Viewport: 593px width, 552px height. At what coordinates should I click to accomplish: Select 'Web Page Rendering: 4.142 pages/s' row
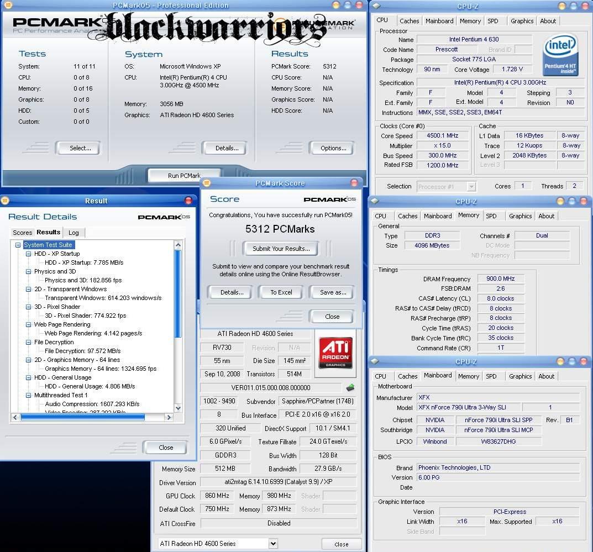[x=93, y=333]
